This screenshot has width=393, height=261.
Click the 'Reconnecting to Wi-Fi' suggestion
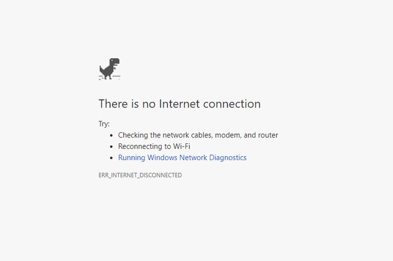(154, 147)
